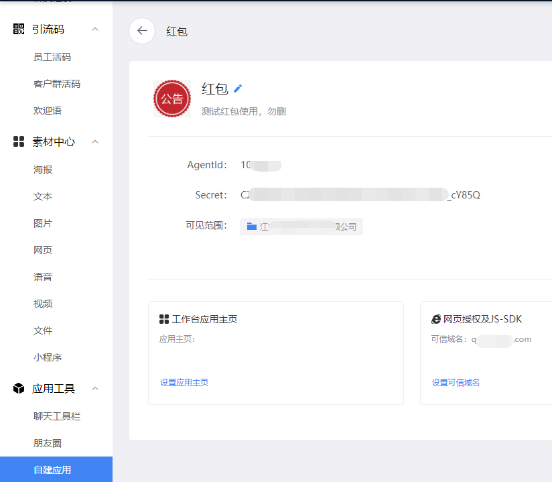
Task: Click the back arrow button
Action: click(142, 31)
